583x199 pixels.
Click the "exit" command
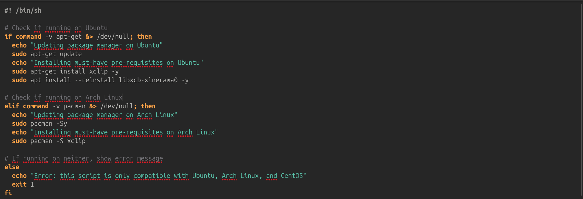[x=19, y=184]
